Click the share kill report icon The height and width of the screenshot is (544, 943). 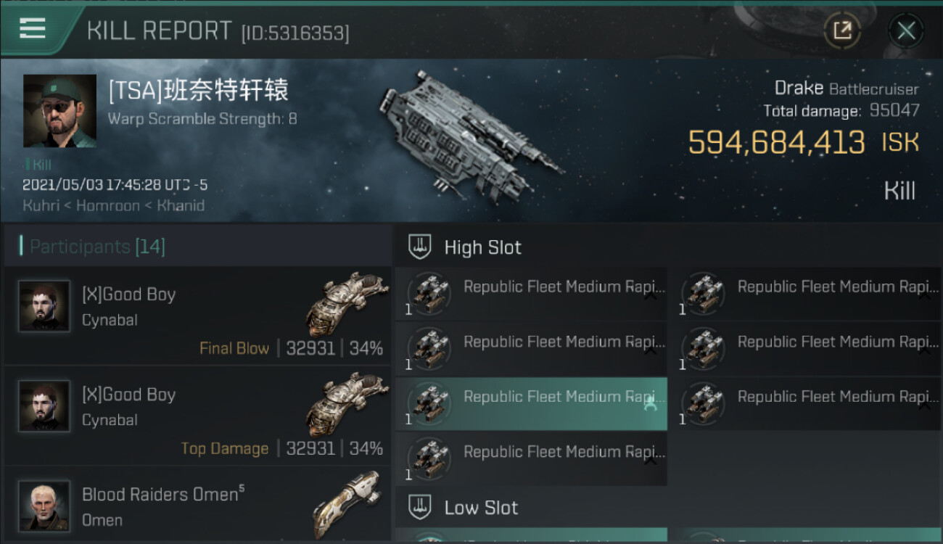tap(842, 30)
